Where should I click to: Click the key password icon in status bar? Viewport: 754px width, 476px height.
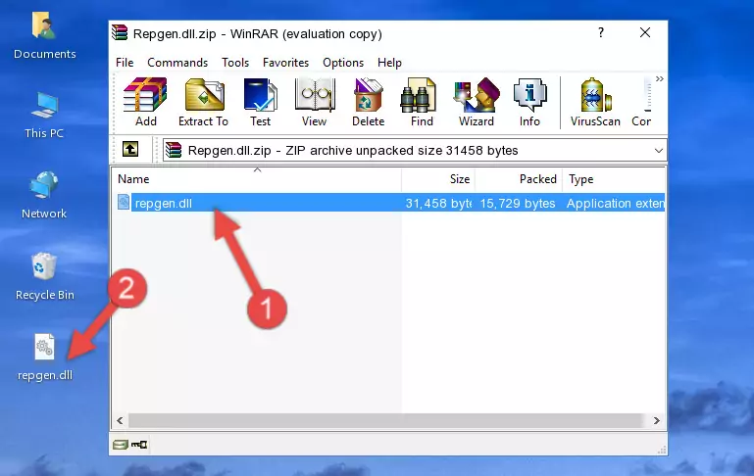pyautogui.click(x=139, y=445)
